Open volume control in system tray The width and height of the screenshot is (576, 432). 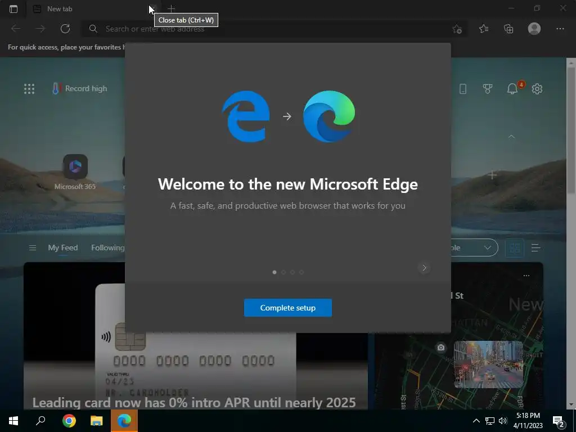click(503, 421)
